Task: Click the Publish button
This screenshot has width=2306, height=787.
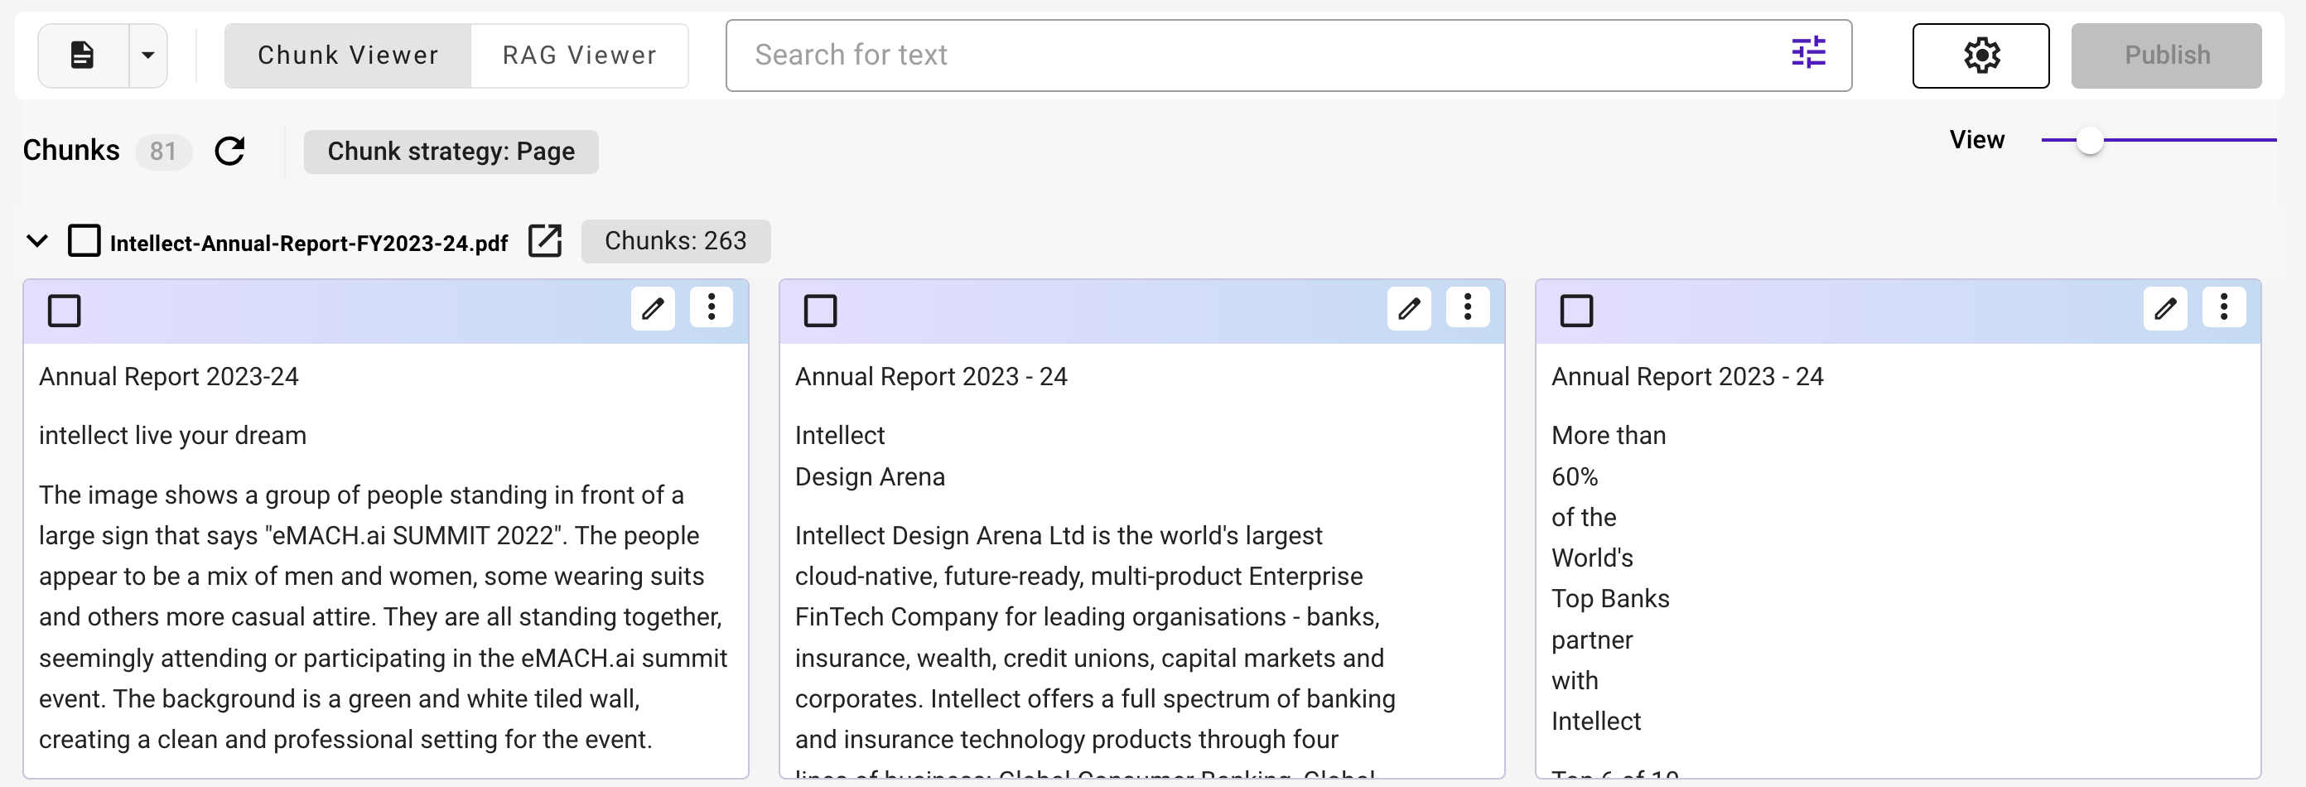Action: coord(2166,56)
